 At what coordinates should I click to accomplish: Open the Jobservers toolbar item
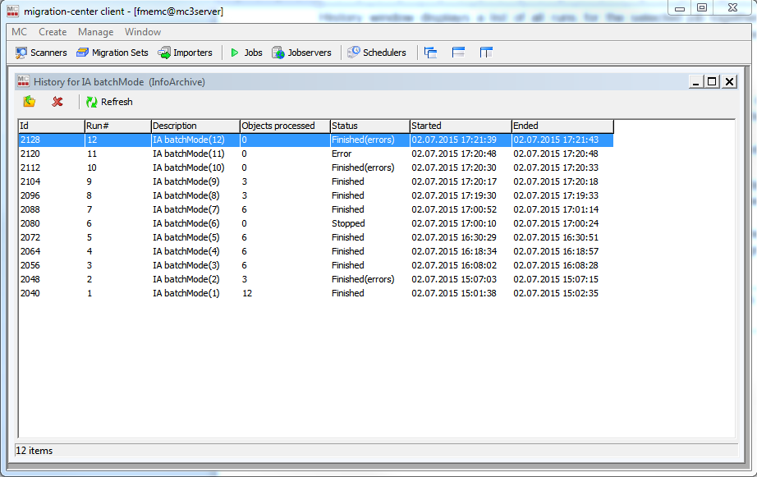pos(301,53)
